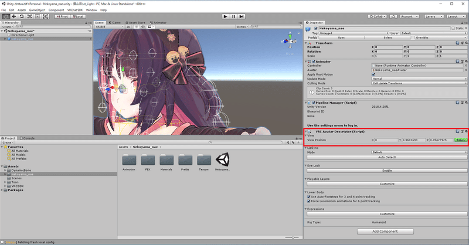Toggle the 2D scene view button
Image resolution: width=469 pixels, height=245 pixels.
[x=128, y=26]
